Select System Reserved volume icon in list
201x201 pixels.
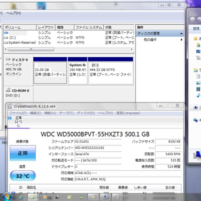(x=6, y=43)
